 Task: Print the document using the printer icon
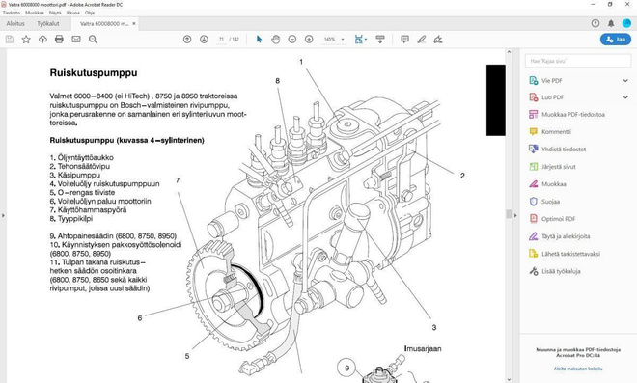(59, 40)
